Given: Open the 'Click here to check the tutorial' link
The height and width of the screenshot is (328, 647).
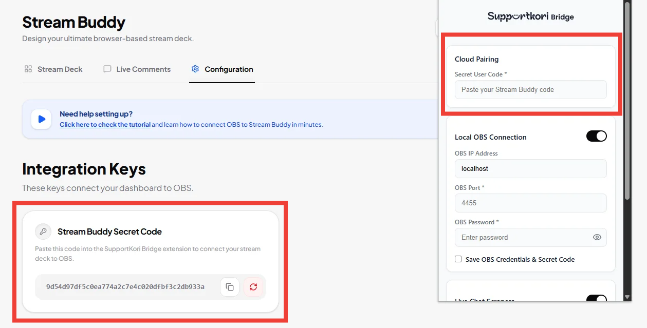Looking at the screenshot, I should [105, 125].
